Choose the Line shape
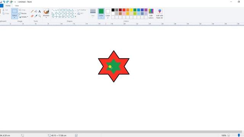 click(x=53, y=10)
